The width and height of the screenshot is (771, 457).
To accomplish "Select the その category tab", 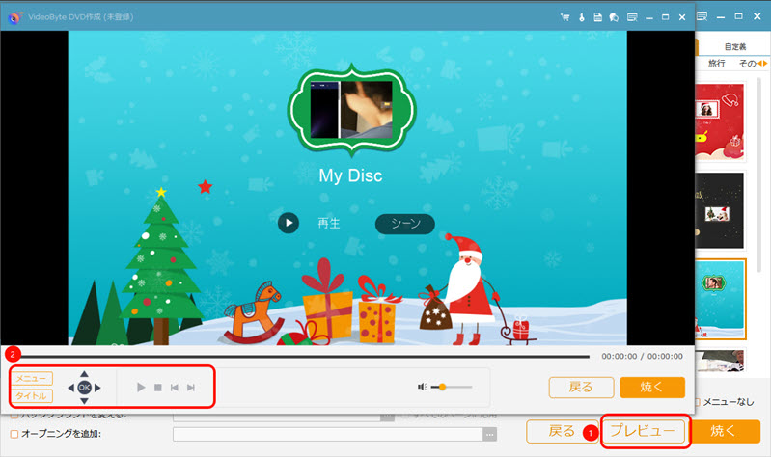I will tap(748, 64).
